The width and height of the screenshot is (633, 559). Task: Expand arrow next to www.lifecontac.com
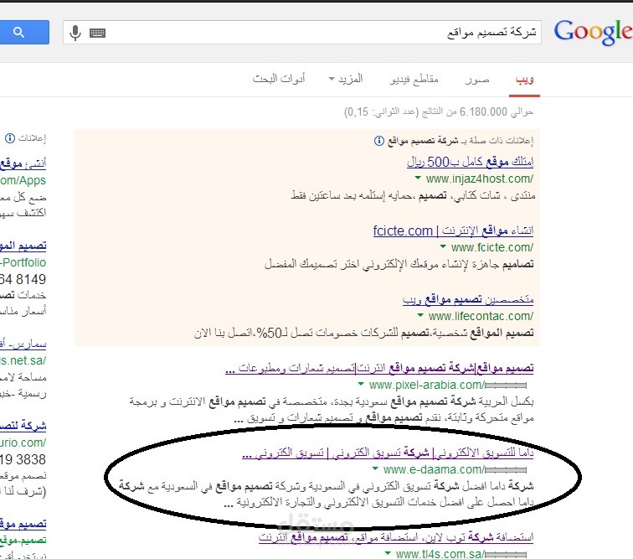pos(420,315)
